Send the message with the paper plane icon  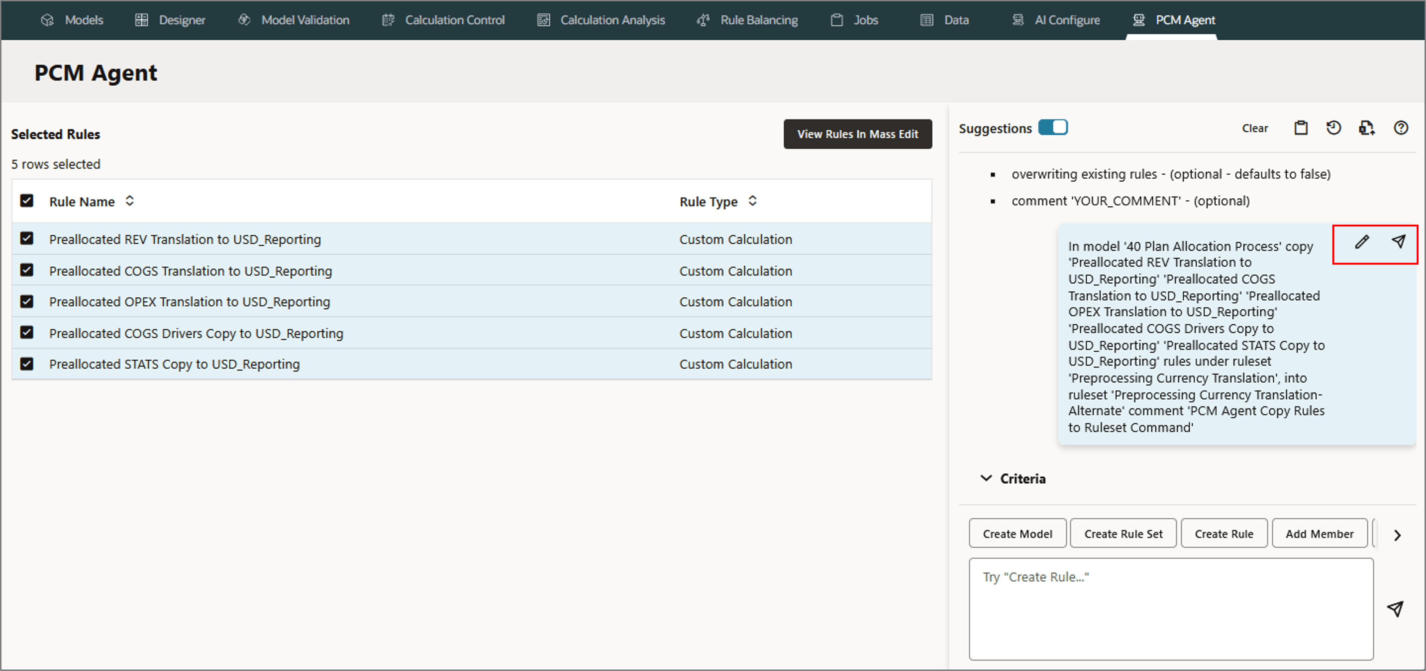click(x=1395, y=608)
